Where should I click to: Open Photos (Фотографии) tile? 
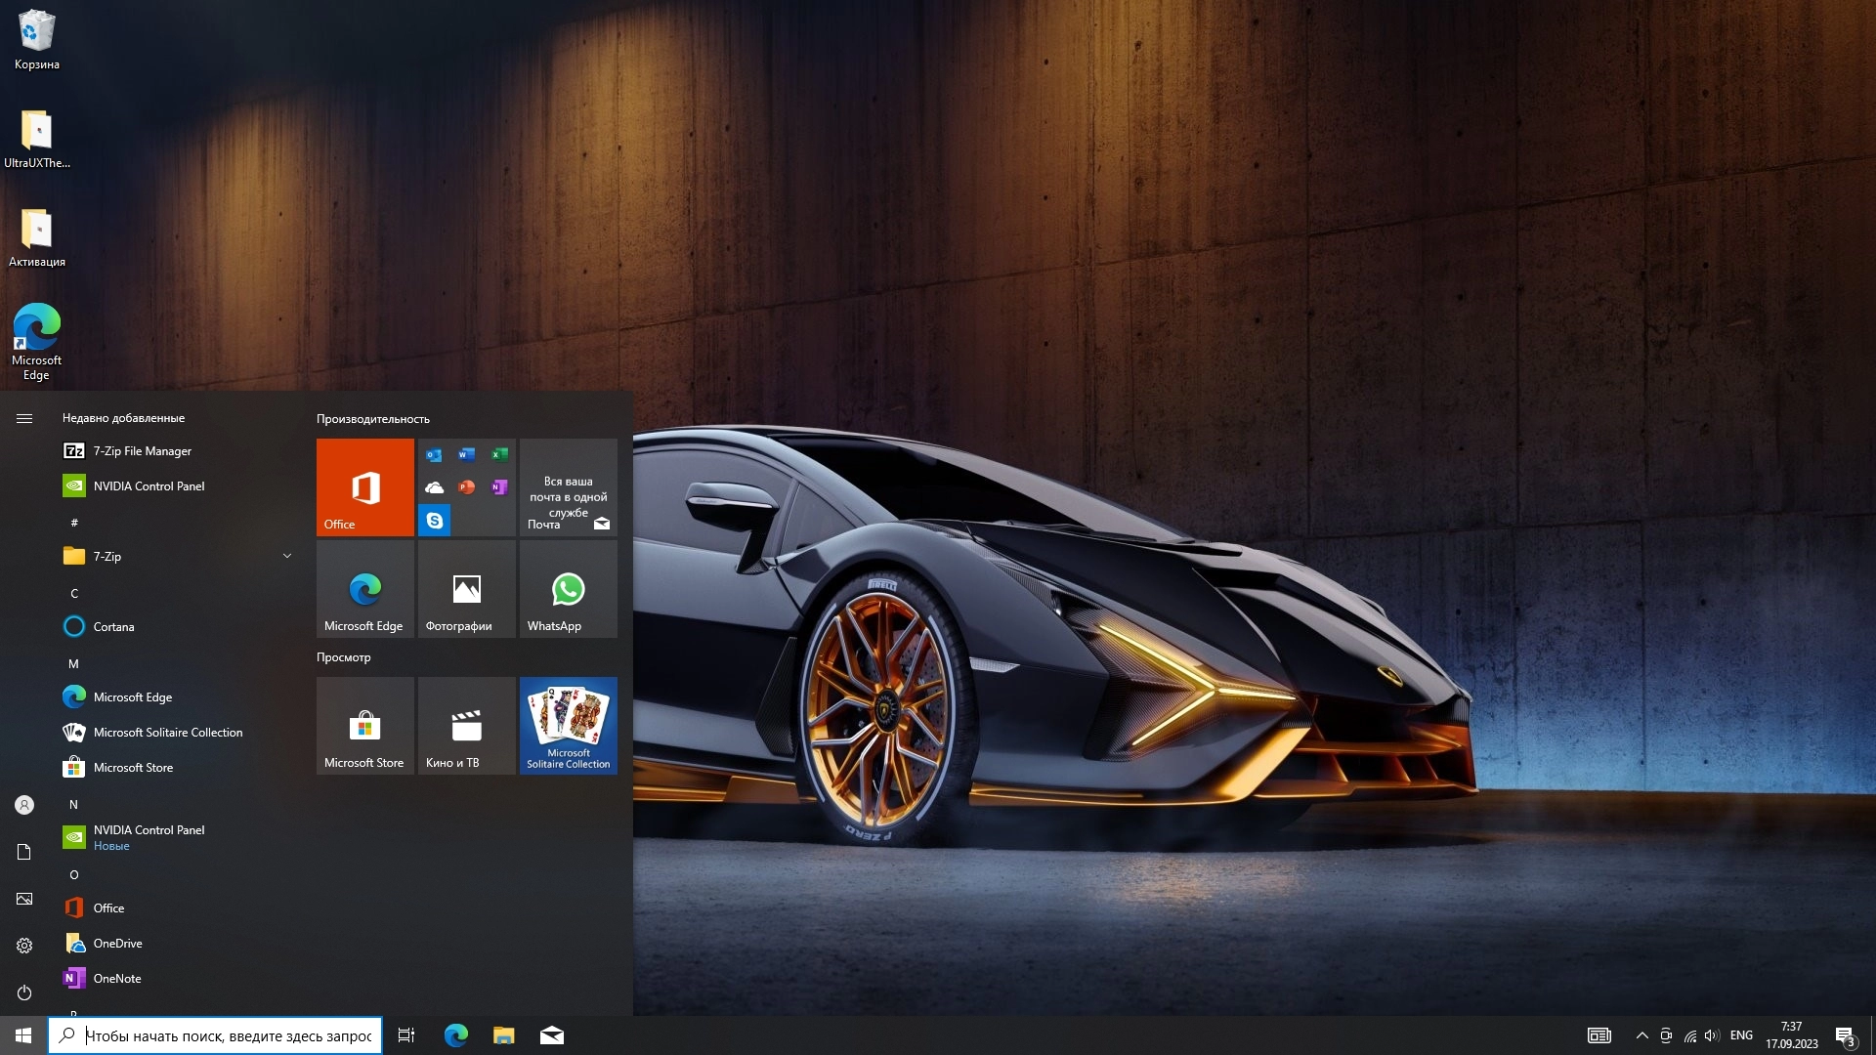tap(466, 589)
